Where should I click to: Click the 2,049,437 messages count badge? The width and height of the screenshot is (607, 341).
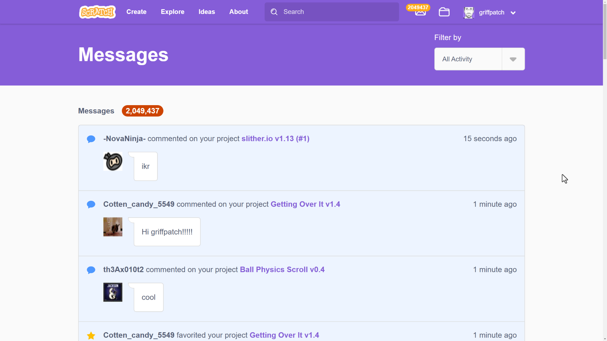143,111
